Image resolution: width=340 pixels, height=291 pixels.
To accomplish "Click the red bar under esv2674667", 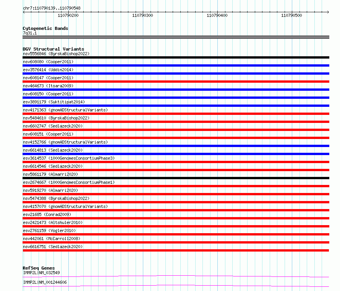I will (x=176, y=186).
